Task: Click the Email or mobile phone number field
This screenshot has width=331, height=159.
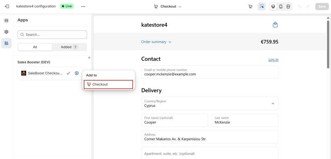Action: pos(210,72)
